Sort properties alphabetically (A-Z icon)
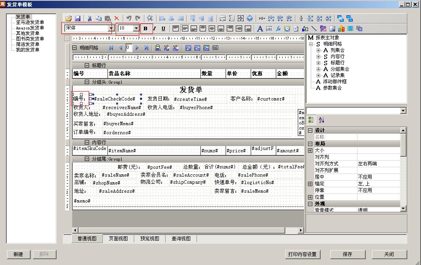This screenshot has height=265, width=421. click(321, 120)
